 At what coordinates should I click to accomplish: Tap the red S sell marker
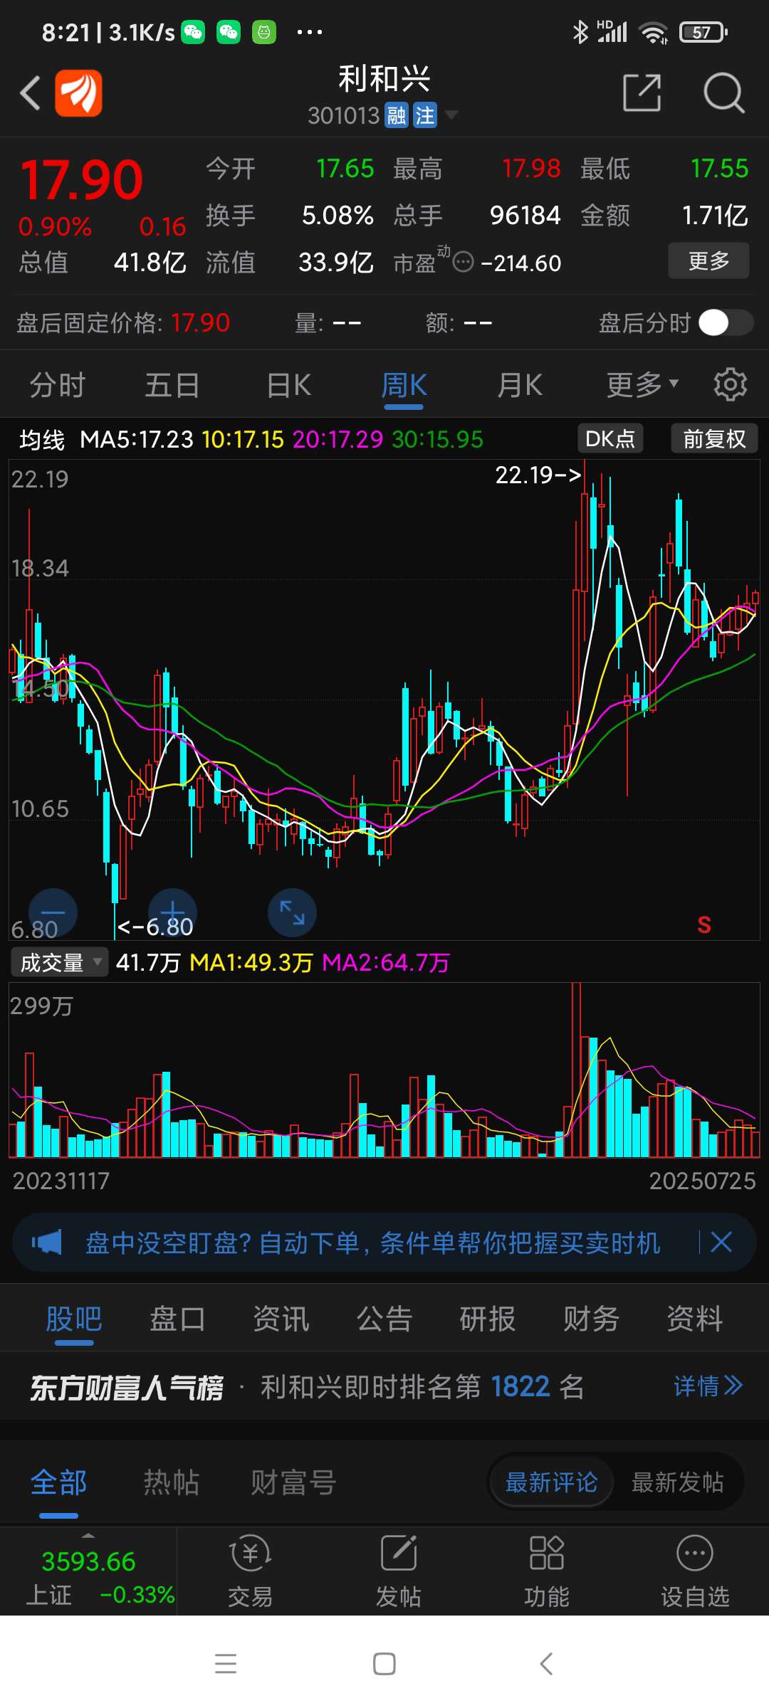(704, 924)
